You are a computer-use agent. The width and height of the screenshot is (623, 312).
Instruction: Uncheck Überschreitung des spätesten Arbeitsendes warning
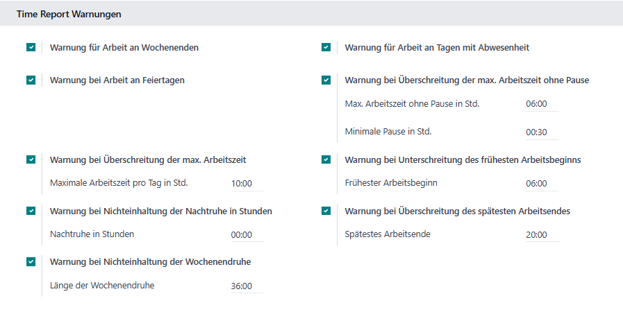(326, 211)
